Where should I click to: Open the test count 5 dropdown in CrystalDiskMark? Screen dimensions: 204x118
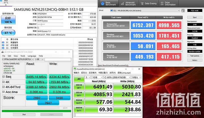88,77
